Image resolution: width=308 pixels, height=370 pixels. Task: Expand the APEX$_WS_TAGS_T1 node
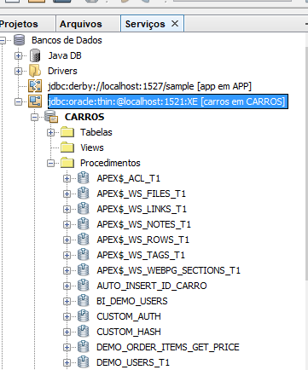tap(67, 255)
